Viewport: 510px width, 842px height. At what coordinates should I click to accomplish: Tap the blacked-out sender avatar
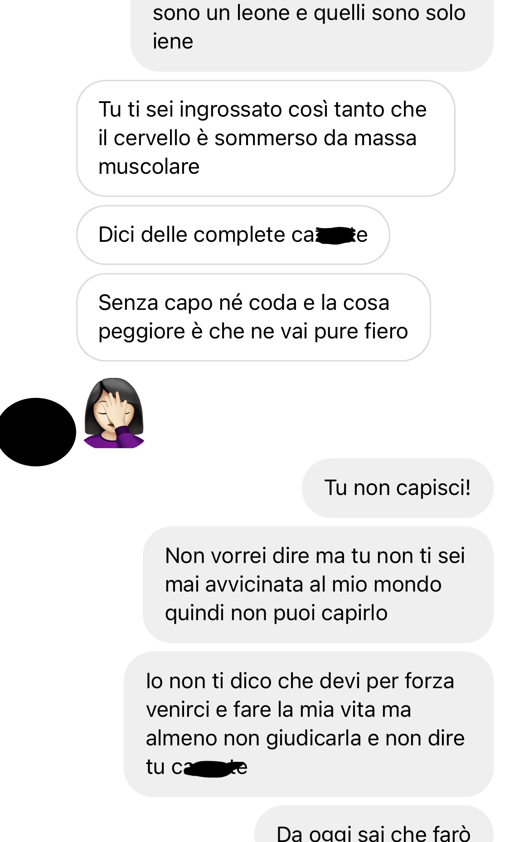37,432
